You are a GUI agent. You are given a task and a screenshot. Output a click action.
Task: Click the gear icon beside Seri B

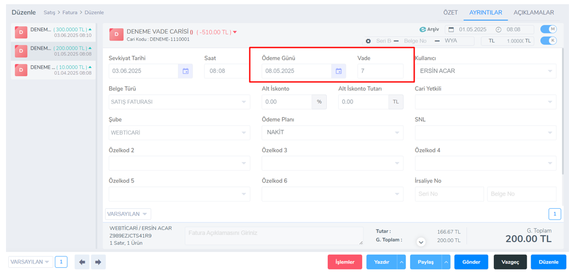click(368, 41)
